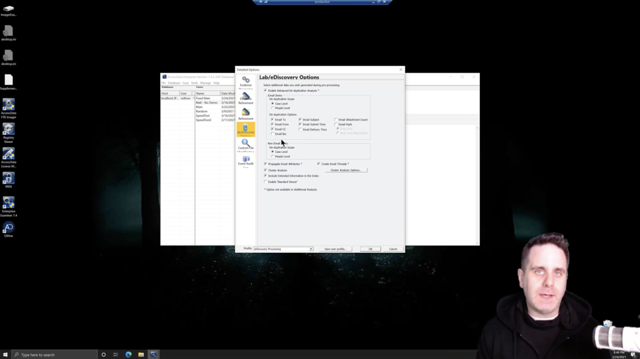Select the Lab/eDiscovery Options sidebar section
The height and width of the screenshot is (359, 640).
tap(246, 129)
